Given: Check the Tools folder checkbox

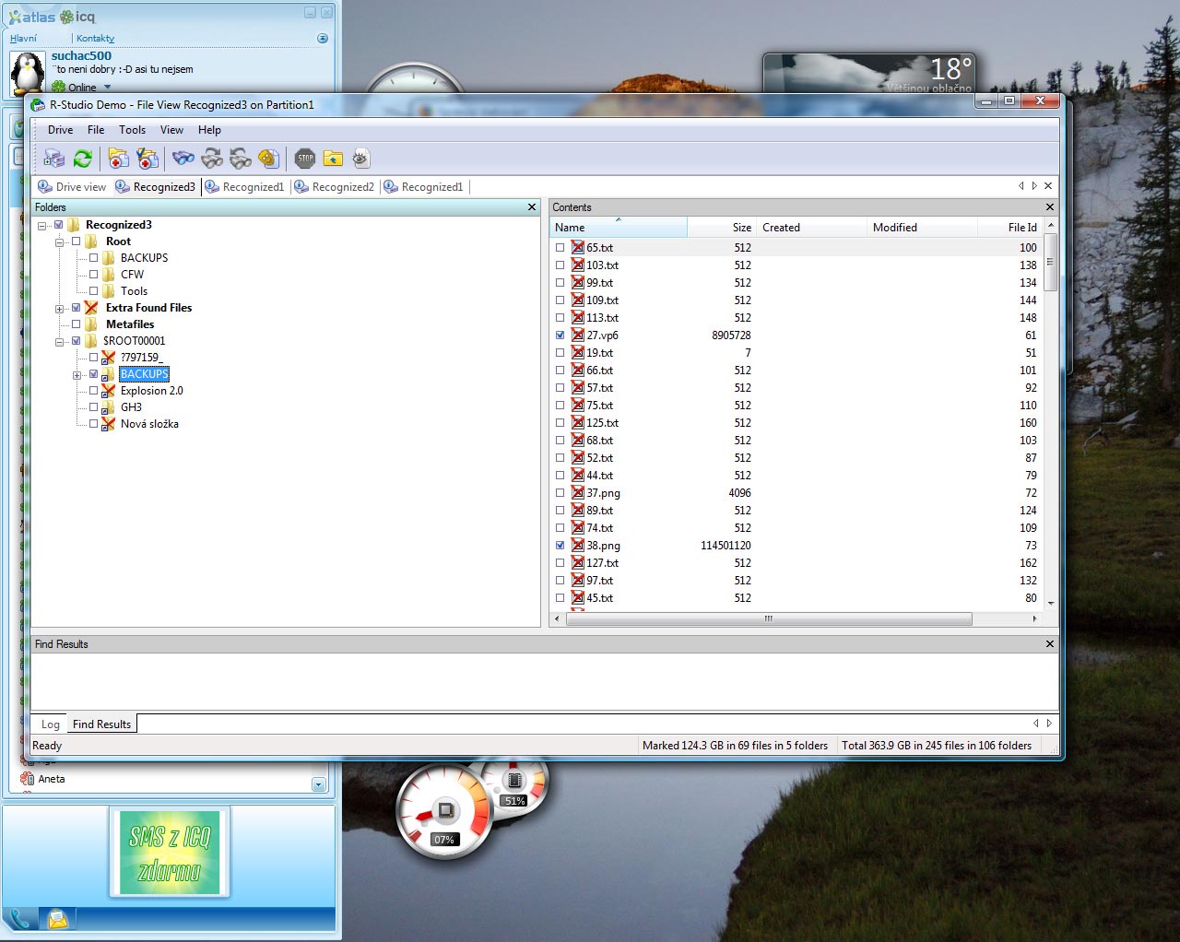Looking at the screenshot, I should (x=93, y=291).
